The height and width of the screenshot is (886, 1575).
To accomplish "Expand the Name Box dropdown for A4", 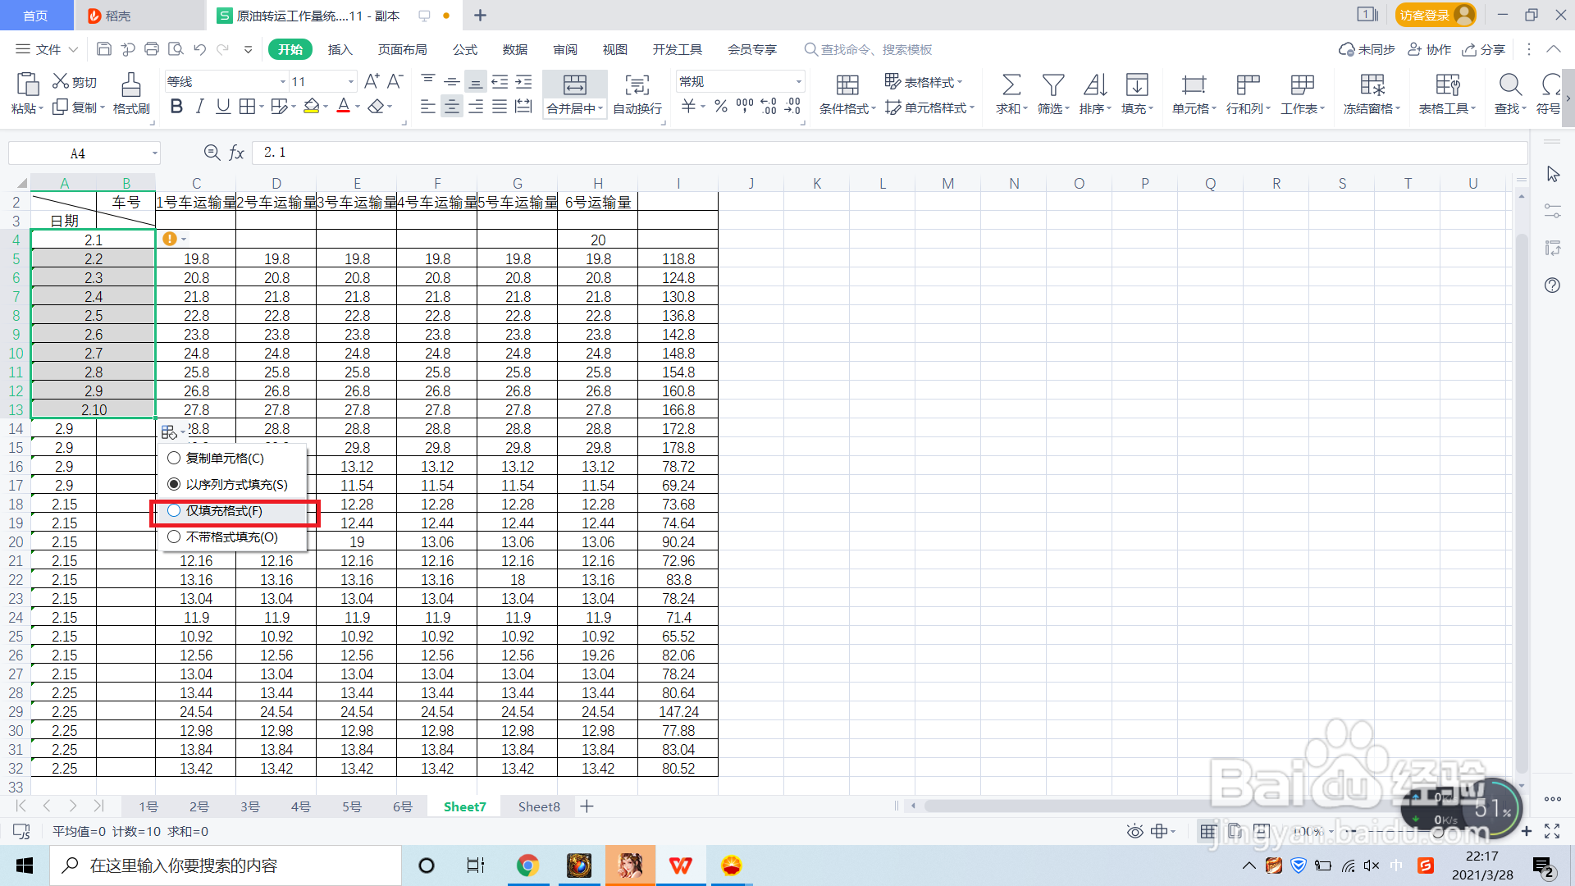I will coord(154,153).
